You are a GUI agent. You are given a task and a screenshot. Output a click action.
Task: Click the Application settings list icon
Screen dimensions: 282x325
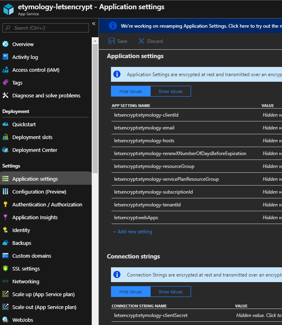tap(5, 179)
